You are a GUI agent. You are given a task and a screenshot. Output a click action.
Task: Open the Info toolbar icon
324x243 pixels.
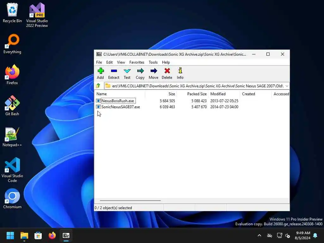pyautogui.click(x=180, y=71)
